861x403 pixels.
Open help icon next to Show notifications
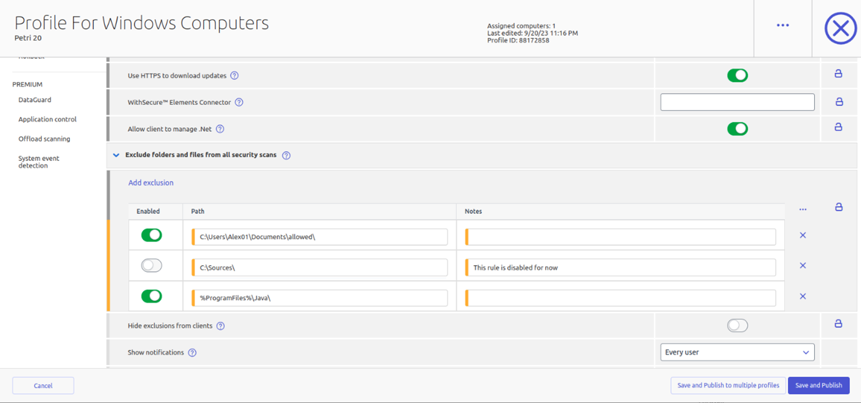192,352
